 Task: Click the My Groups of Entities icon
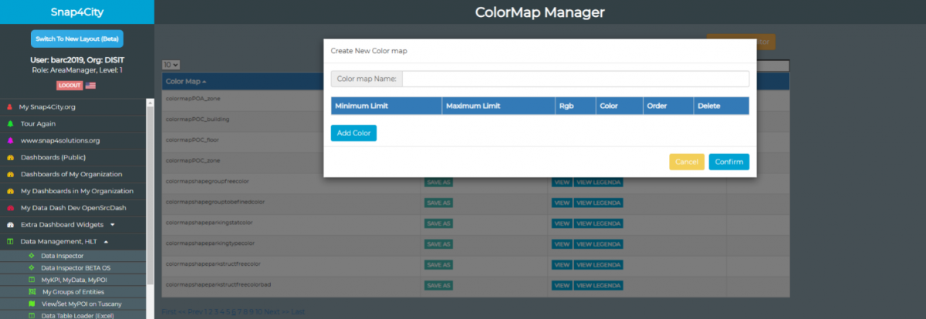[31, 292]
